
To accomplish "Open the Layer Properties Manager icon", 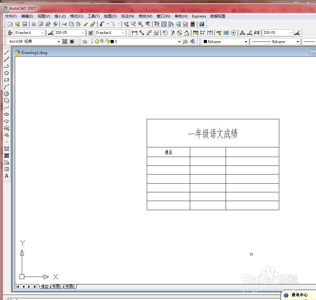I will 85,42.
